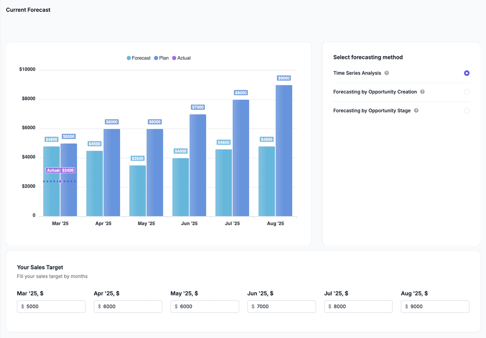Toggle the Forecast series in the chart legend
The width and height of the screenshot is (486, 338).
tap(138, 58)
